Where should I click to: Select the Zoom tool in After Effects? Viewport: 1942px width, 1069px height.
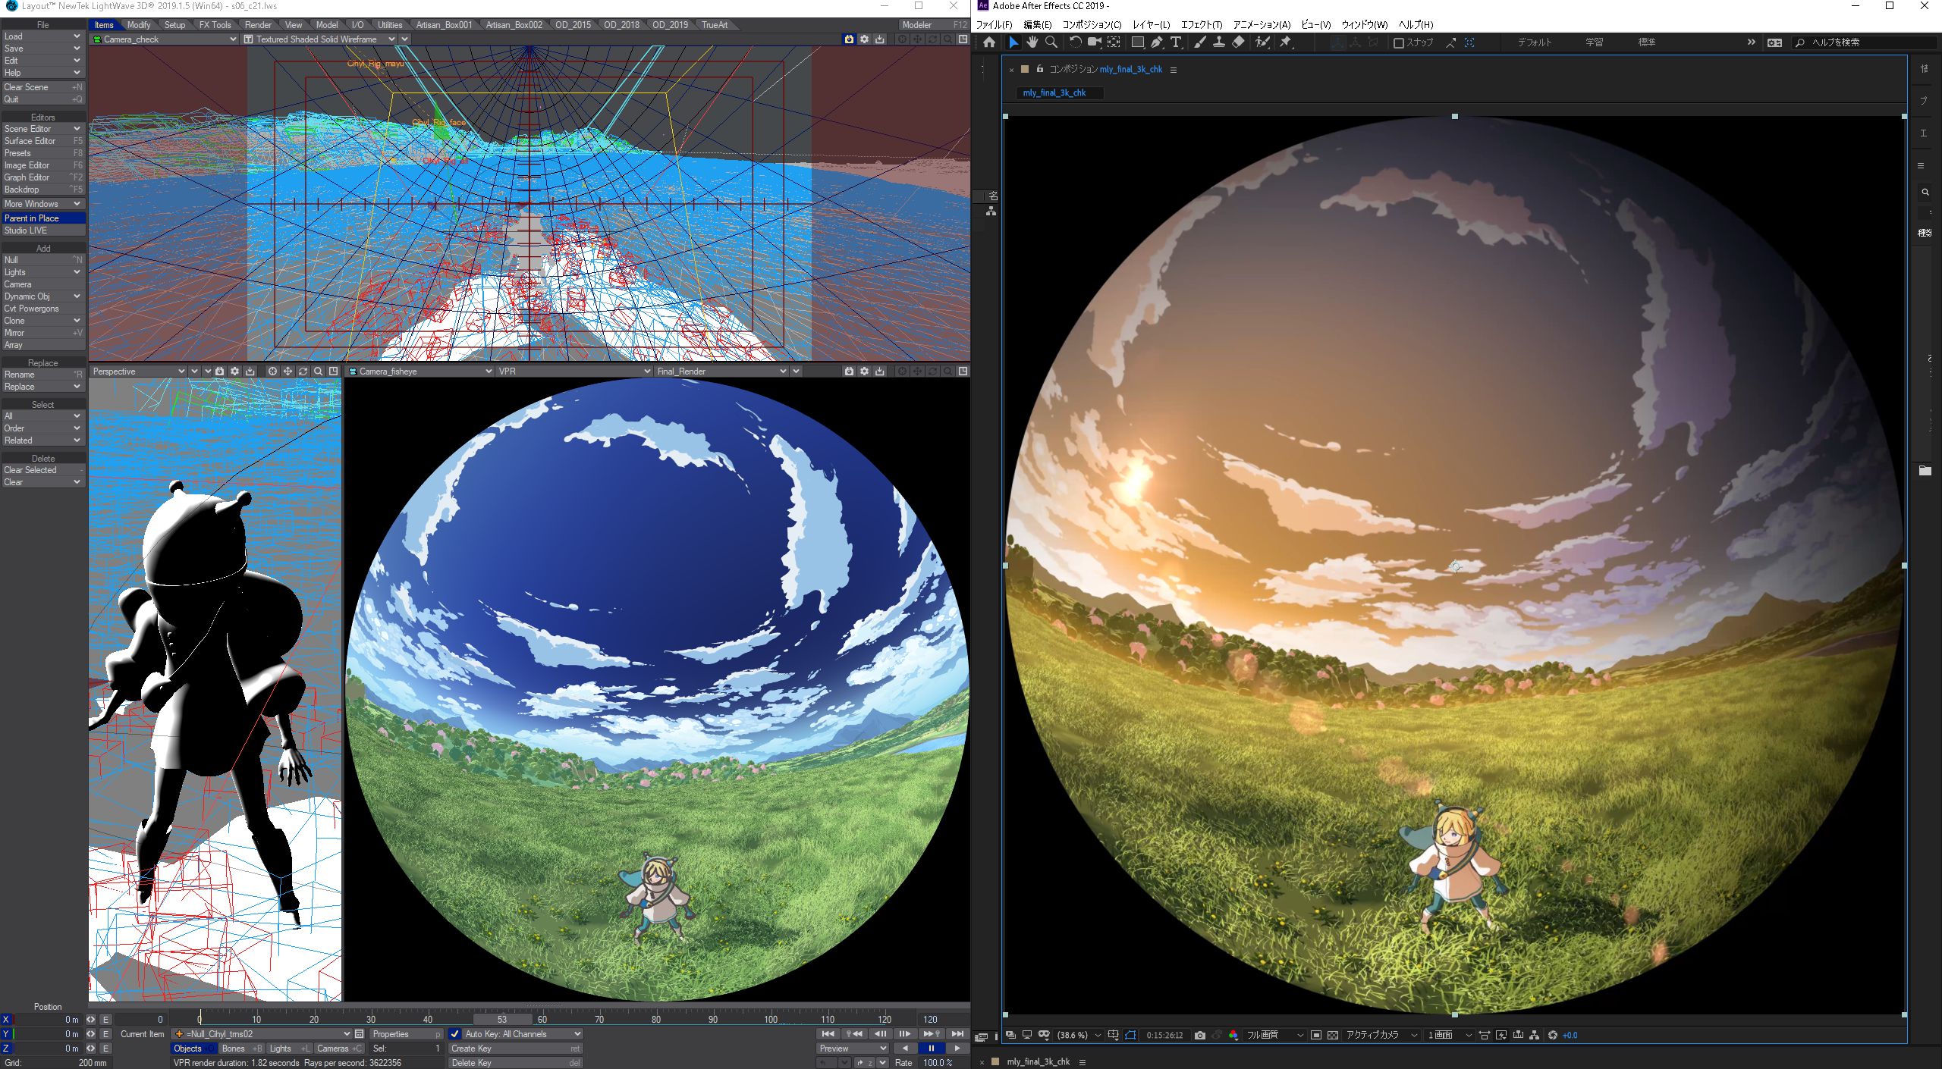(1051, 42)
